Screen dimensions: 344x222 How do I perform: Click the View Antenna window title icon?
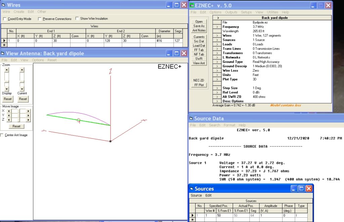[x=3, y=53]
